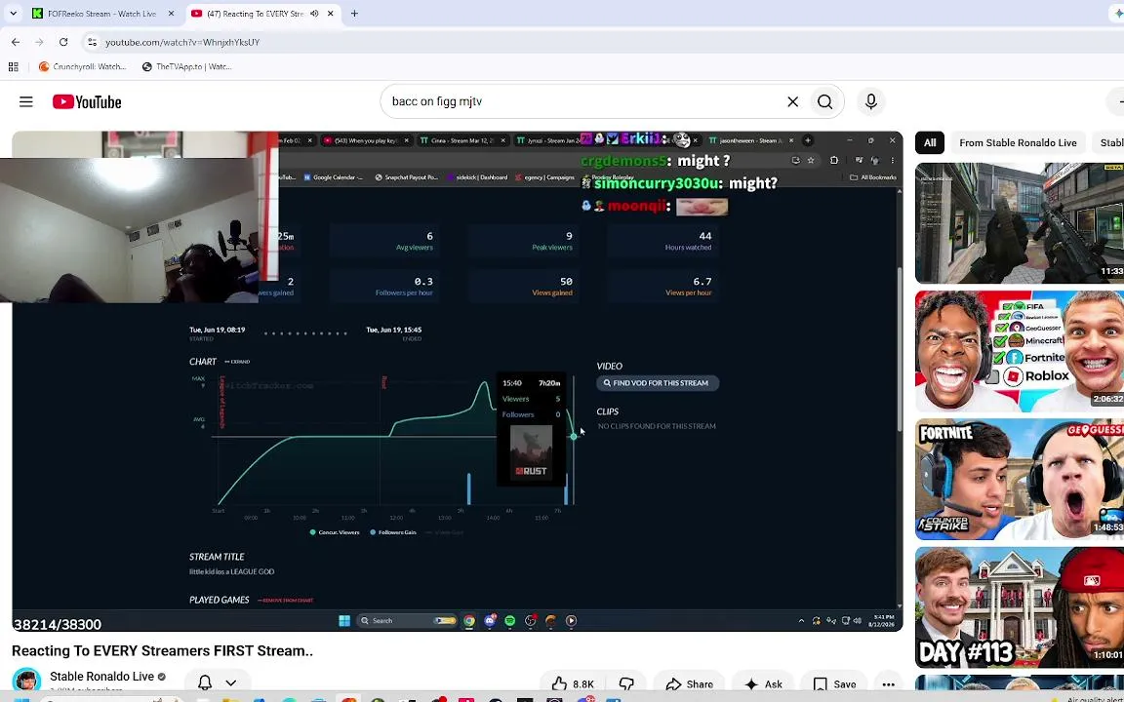Switch to the FOFReeko Stream tab

(101, 14)
